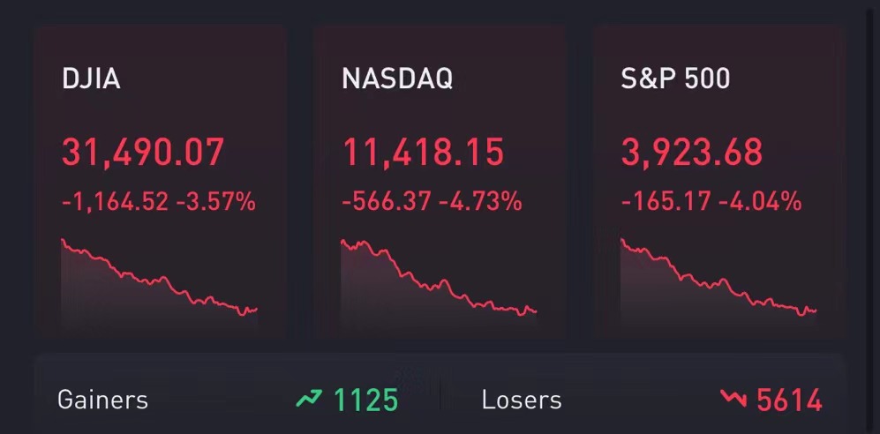Click S&P 500 price 3,923.68
This screenshot has height=434, width=880.
(x=692, y=153)
